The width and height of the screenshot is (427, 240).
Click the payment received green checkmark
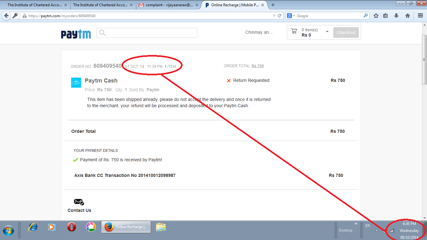coord(75,160)
